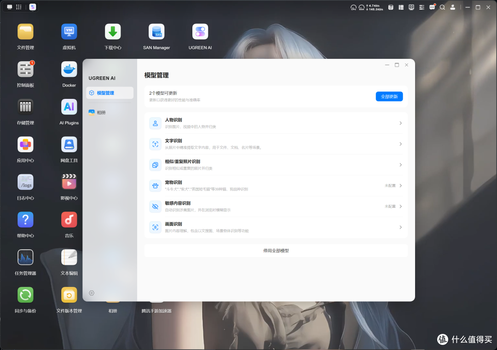Click the 人物识别 model icon
Viewport: 497px width, 350px height.
coord(156,123)
